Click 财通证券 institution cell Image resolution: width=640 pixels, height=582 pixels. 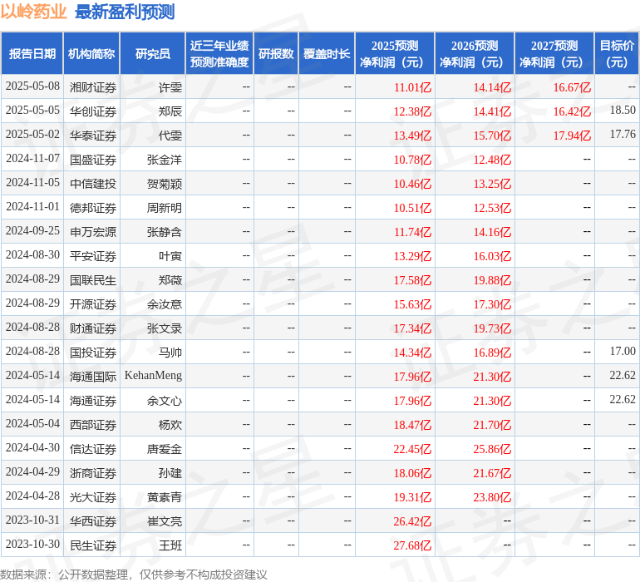[92, 328]
